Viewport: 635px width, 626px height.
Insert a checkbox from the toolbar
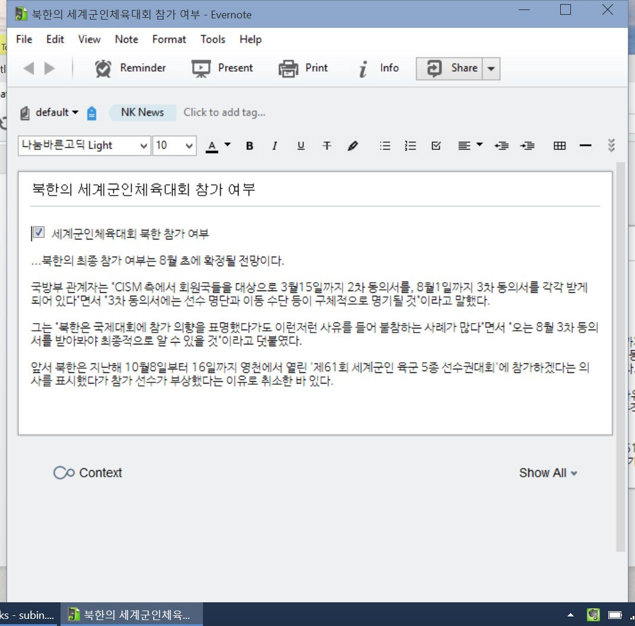coord(436,146)
